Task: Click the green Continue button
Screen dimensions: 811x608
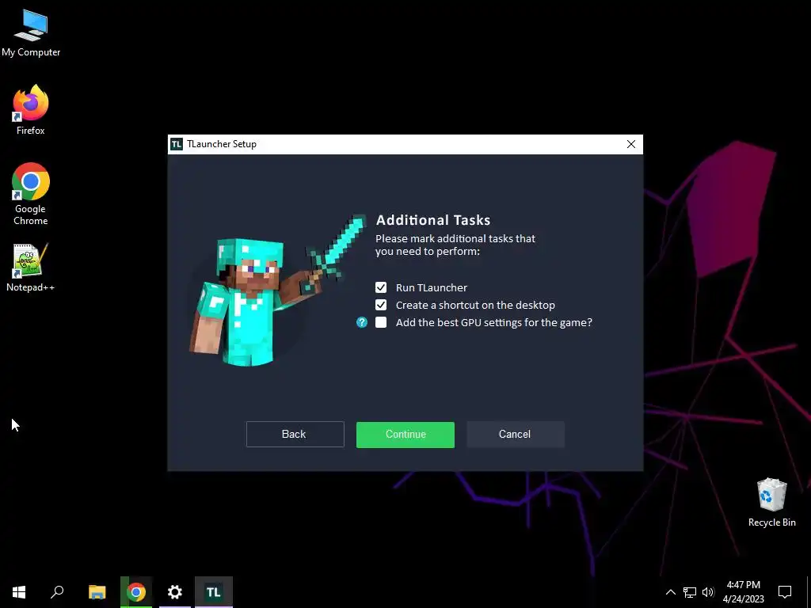Action: point(405,435)
